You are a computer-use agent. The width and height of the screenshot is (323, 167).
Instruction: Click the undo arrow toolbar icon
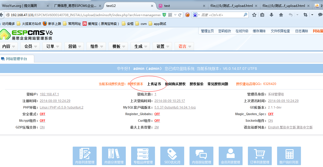tap(291, 15)
